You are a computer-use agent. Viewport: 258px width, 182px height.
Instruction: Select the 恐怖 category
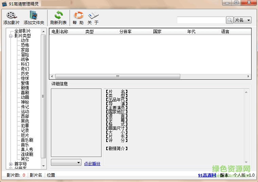pos(25,45)
